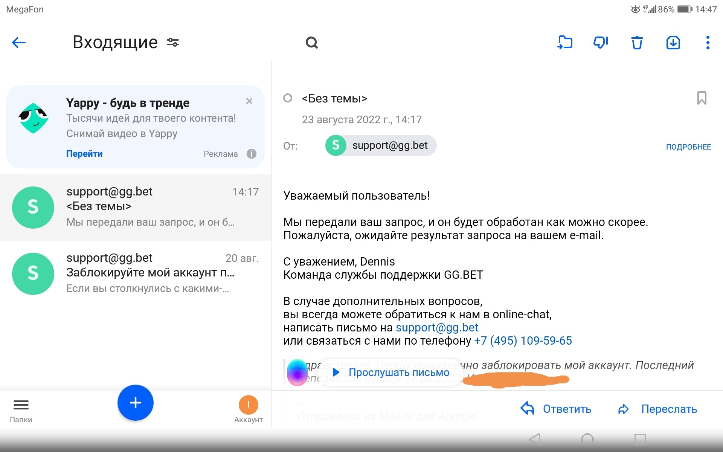This screenshot has height=452, width=723.
Task: Mark message as spam icon
Action: (601, 42)
